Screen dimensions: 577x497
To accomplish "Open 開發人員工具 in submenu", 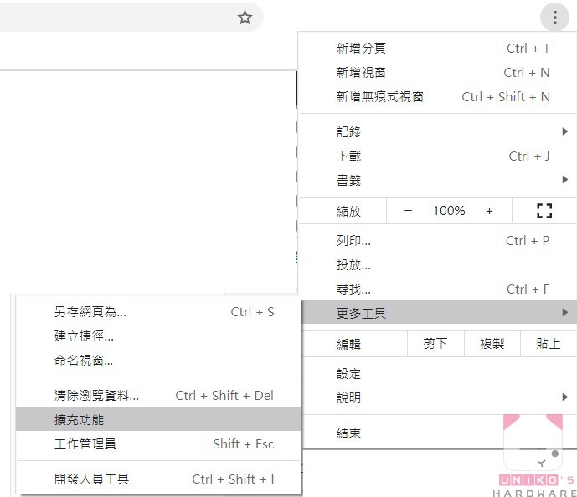I will (158, 479).
